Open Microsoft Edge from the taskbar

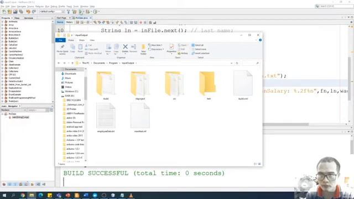point(40,195)
